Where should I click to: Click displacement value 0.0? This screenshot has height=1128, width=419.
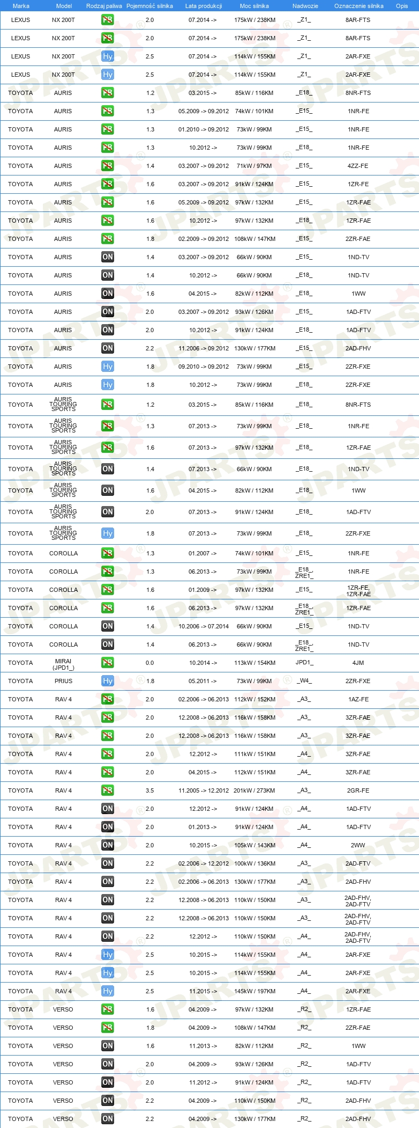[x=149, y=663]
